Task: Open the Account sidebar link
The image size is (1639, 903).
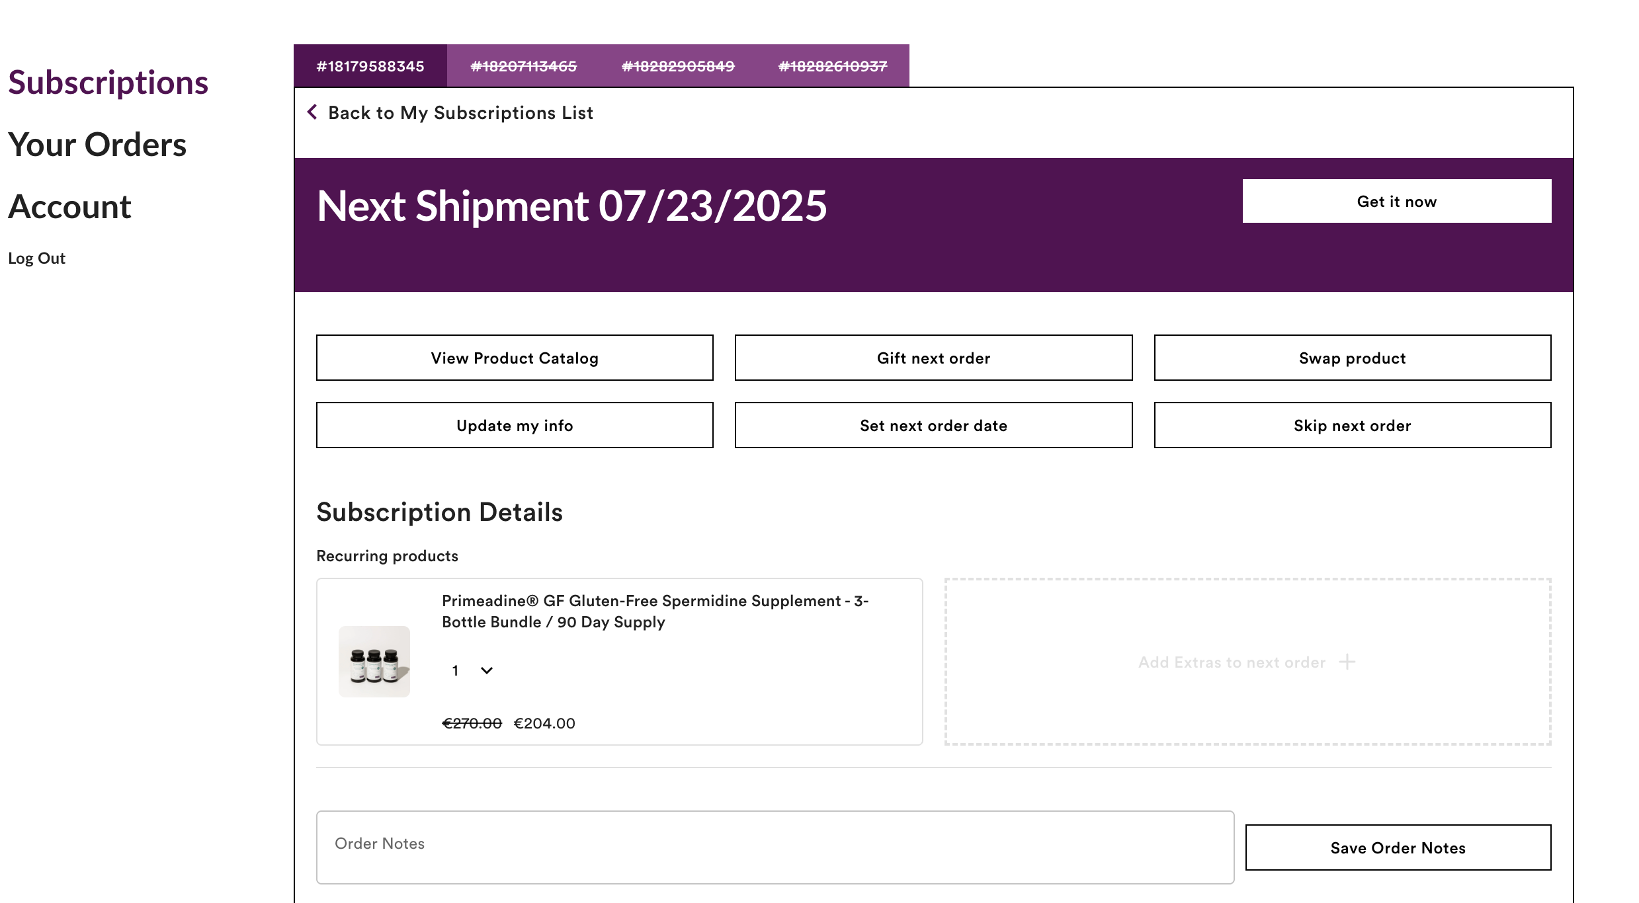Action: [x=69, y=206]
